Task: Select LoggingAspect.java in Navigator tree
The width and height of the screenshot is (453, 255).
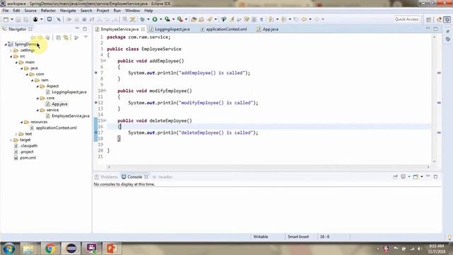Action: (x=69, y=92)
